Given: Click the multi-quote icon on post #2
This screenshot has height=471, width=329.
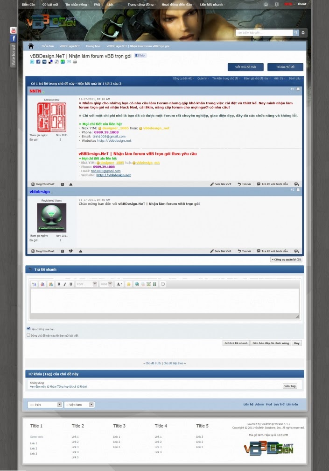Looking at the screenshot, I should (x=297, y=251).
